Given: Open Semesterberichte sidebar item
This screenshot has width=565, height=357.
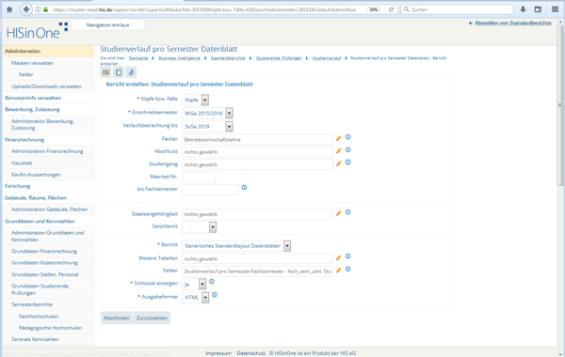Looking at the screenshot, I should point(32,304).
